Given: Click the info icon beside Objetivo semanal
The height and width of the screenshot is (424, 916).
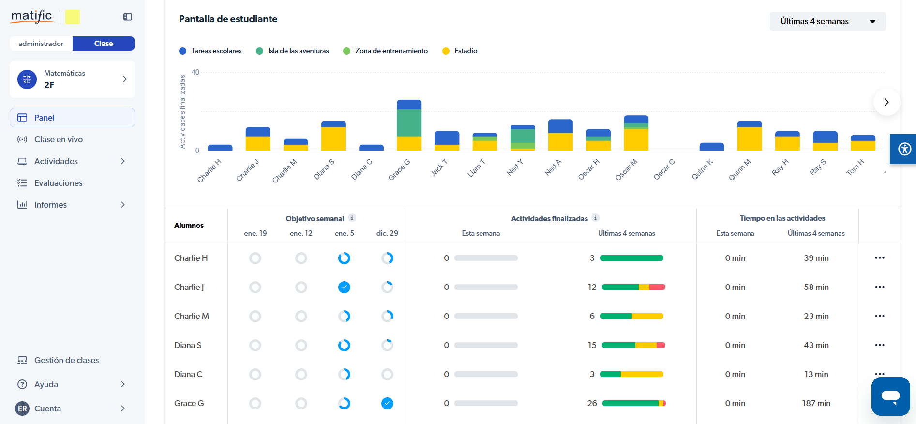Looking at the screenshot, I should [x=352, y=218].
